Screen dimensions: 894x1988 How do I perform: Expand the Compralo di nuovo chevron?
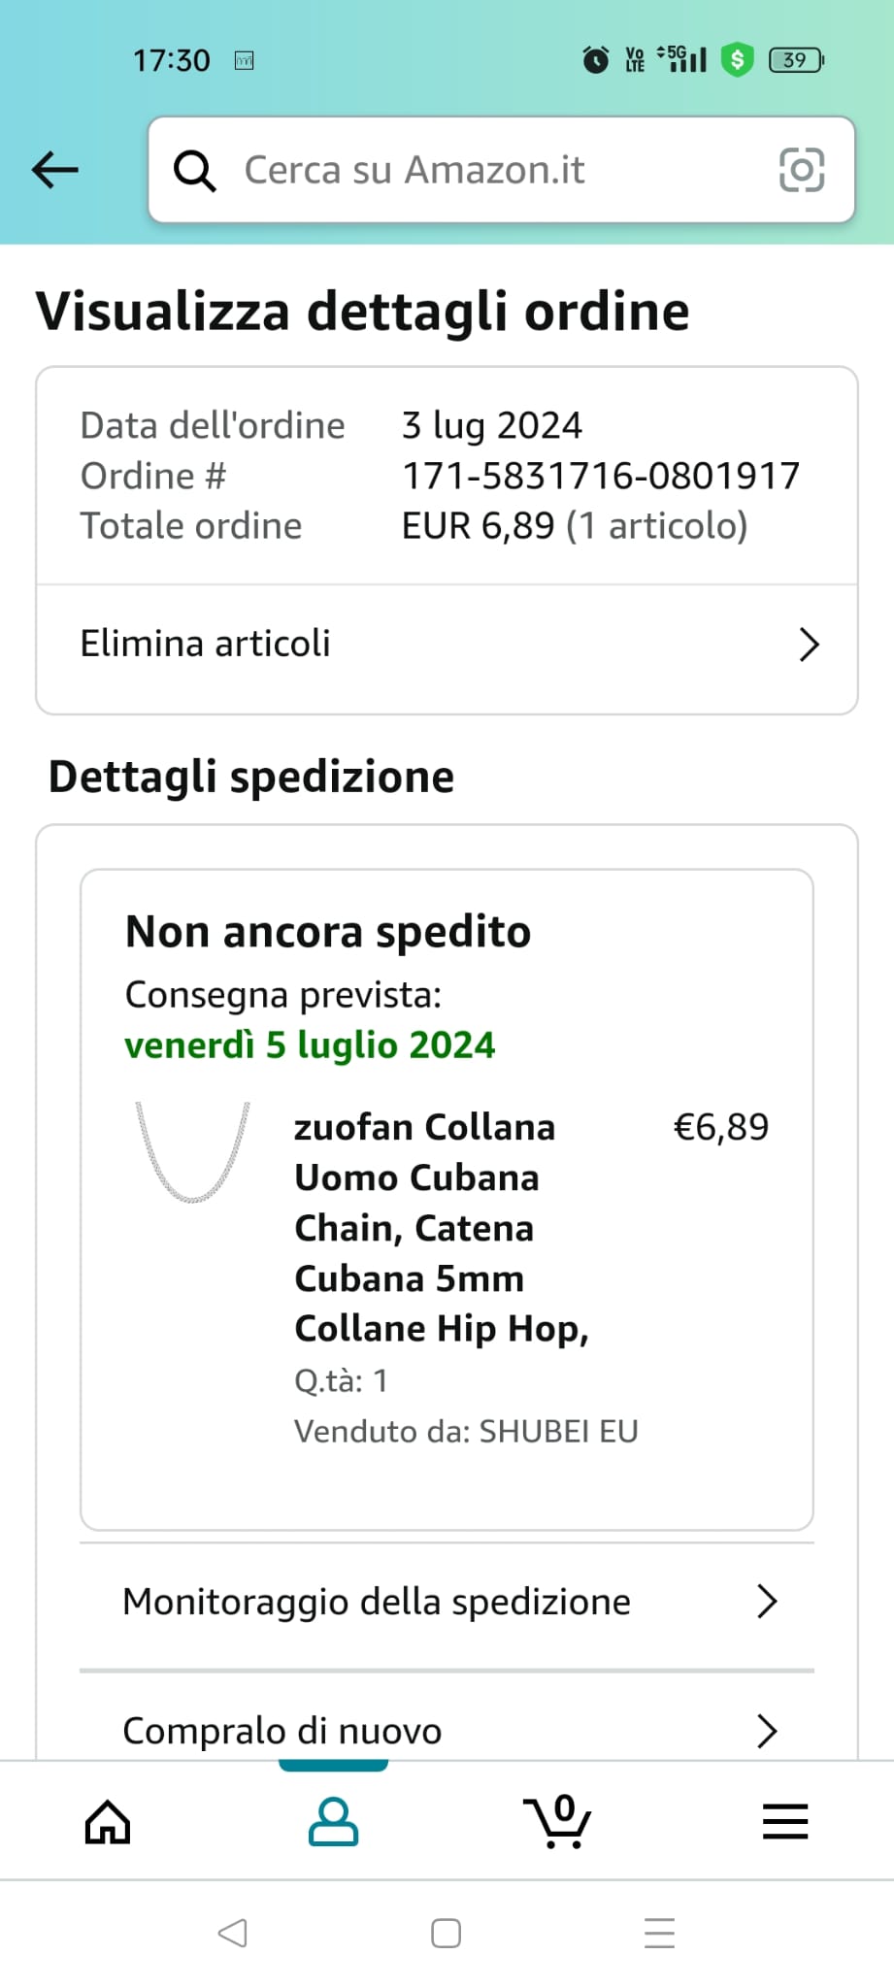767,1731
